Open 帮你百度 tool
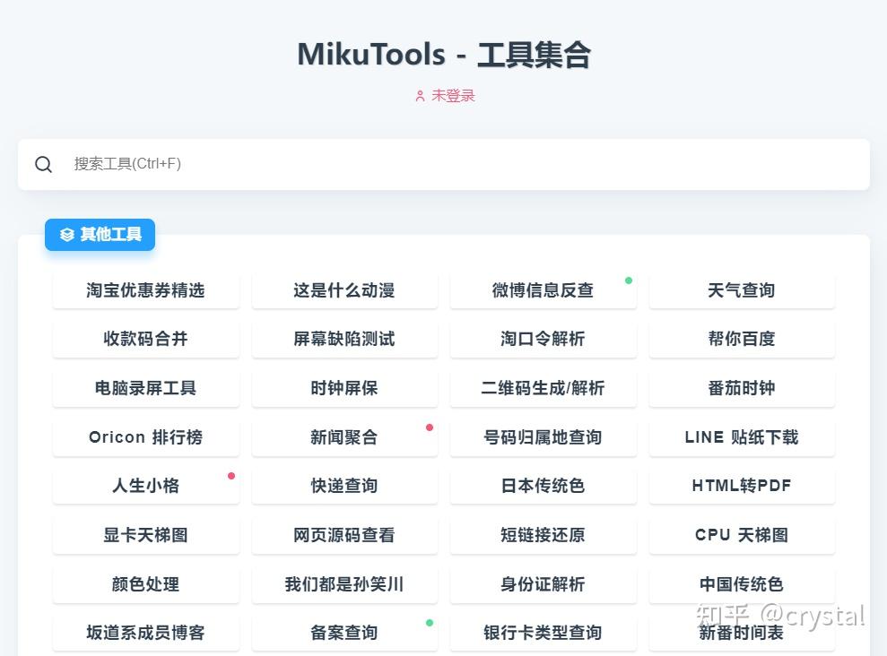Screen dimensions: 887x656 [x=742, y=339]
